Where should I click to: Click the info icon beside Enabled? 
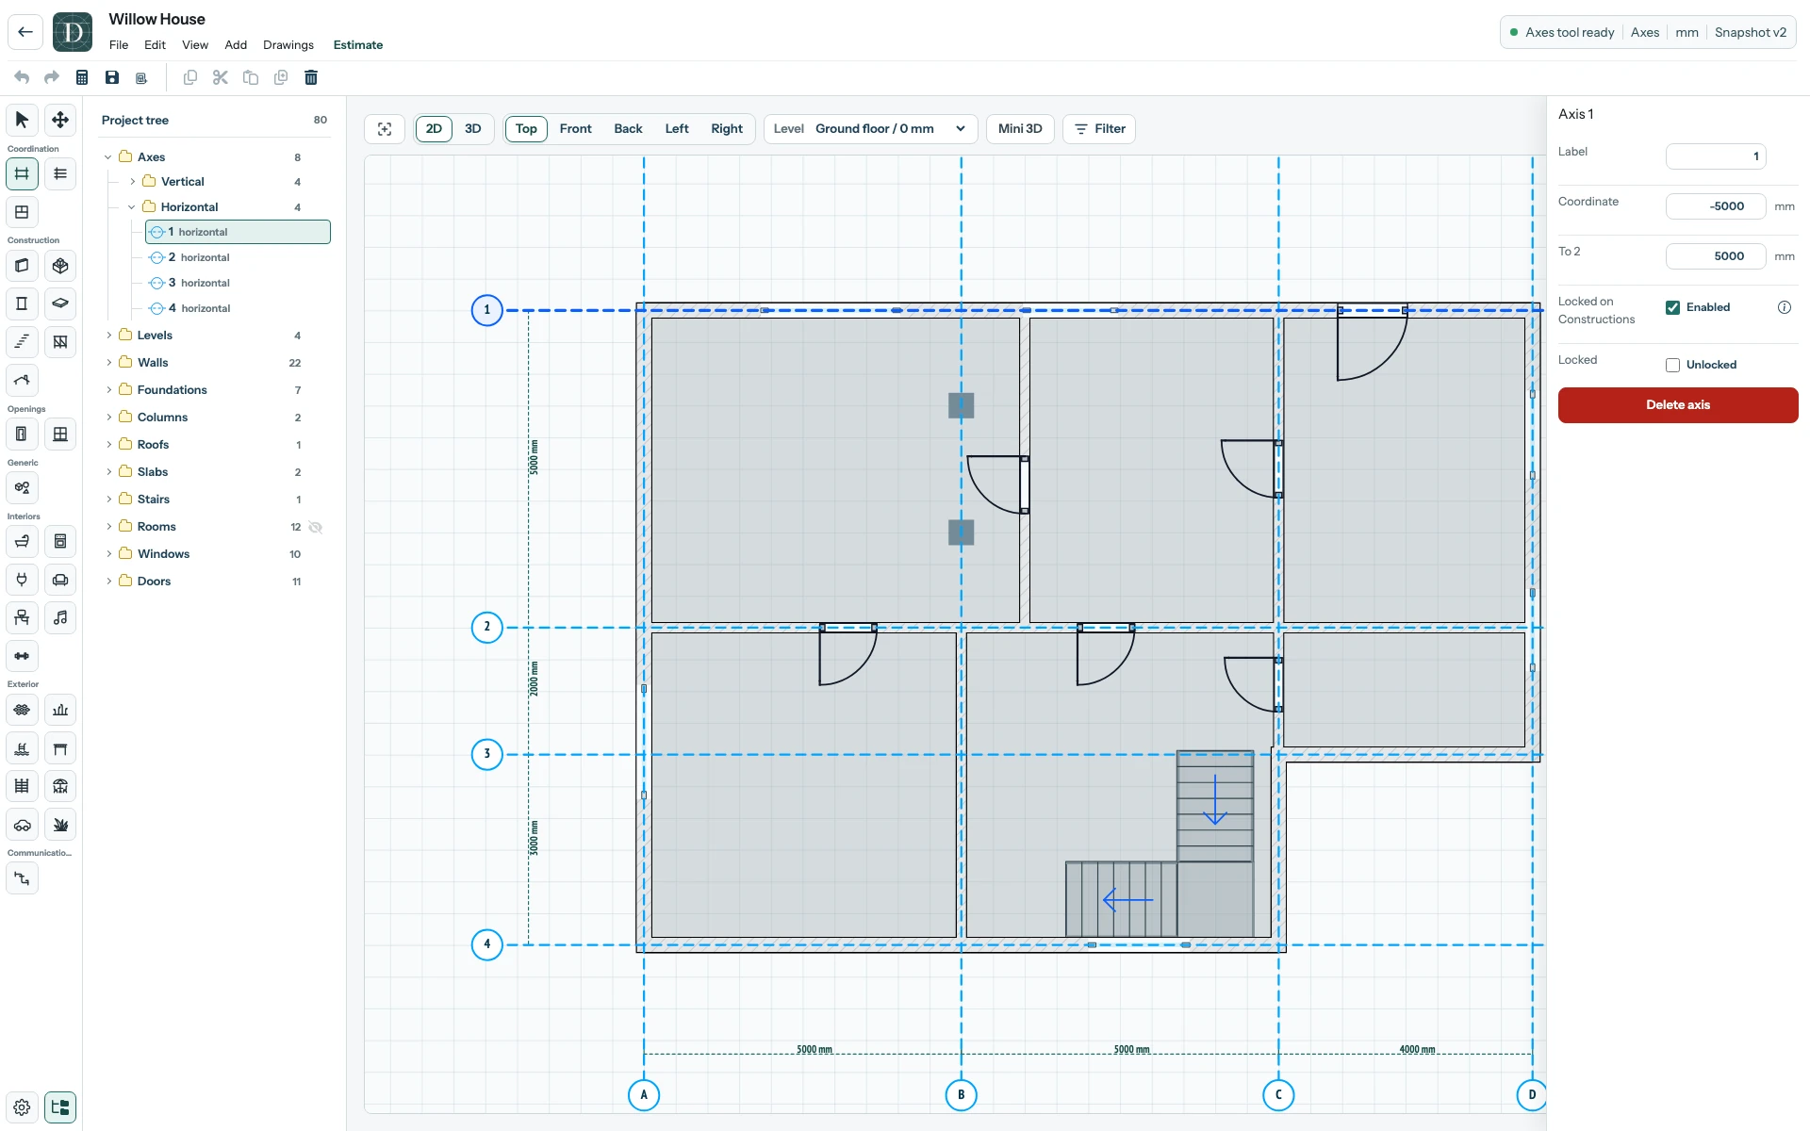(1785, 307)
